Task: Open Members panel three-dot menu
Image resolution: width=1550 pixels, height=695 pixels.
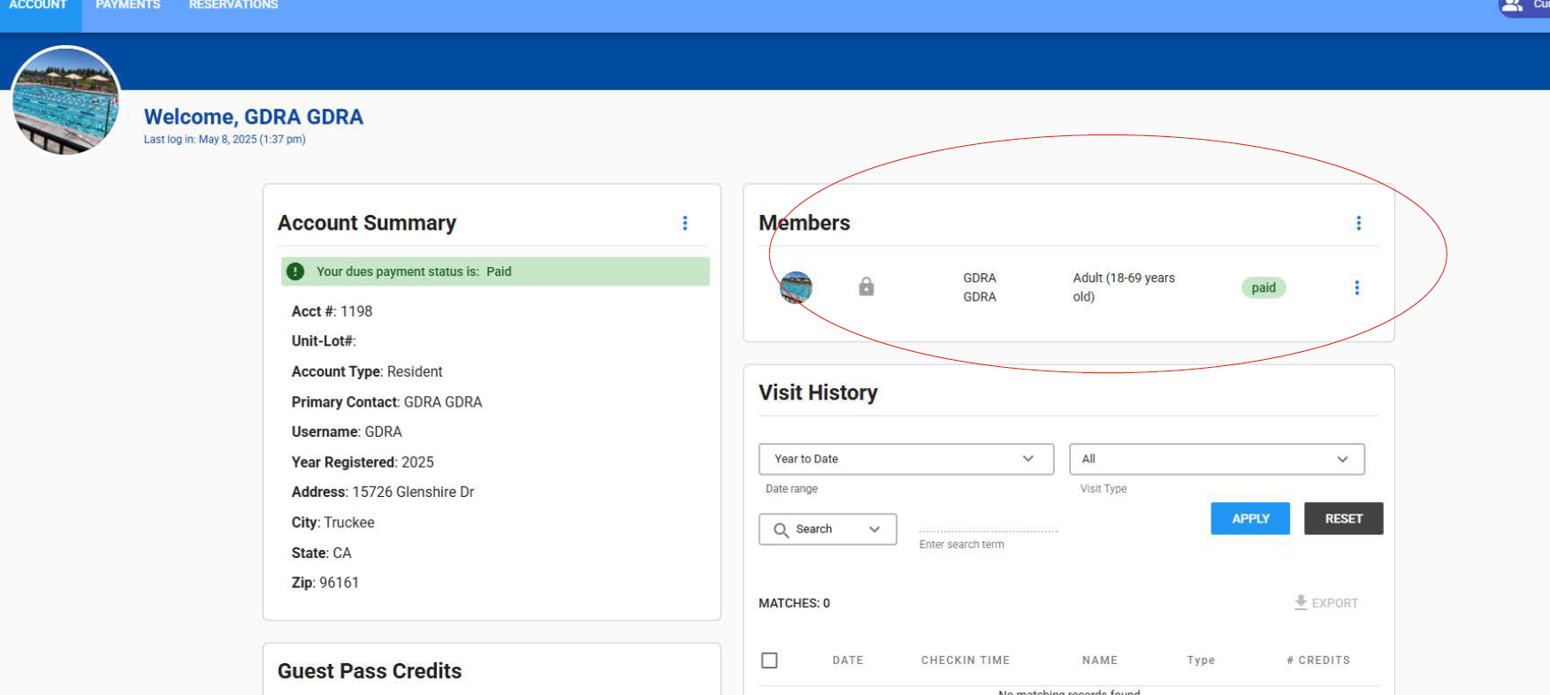Action: pyautogui.click(x=1358, y=223)
